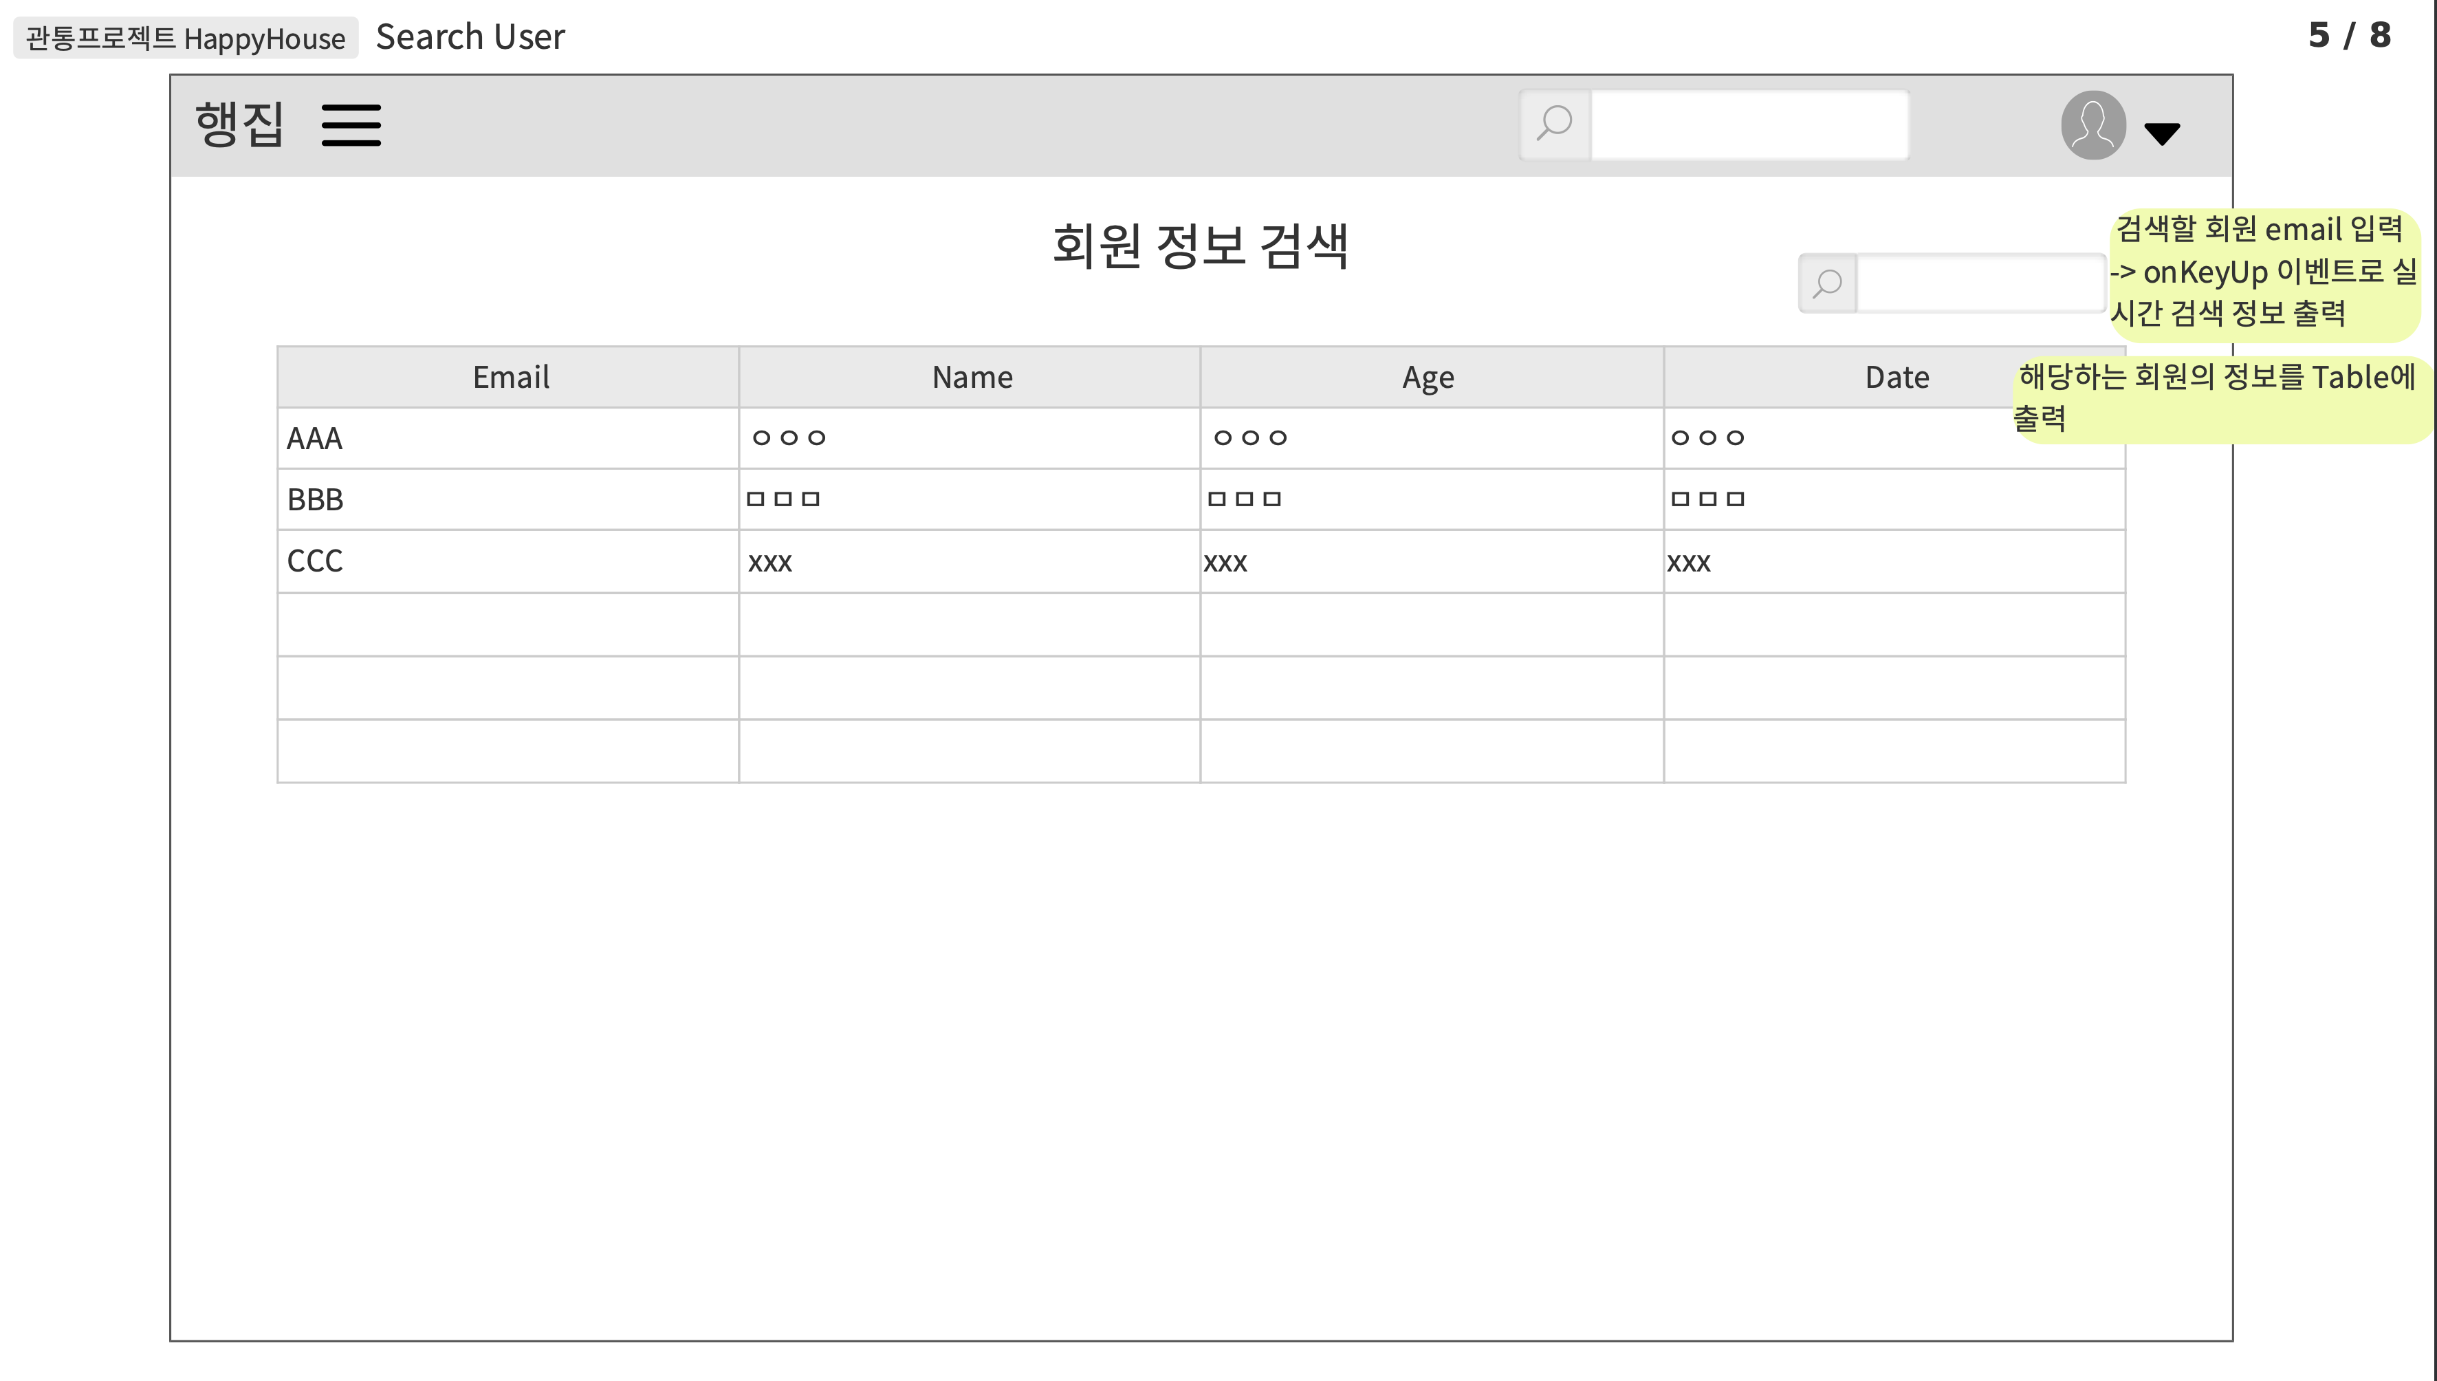Click the Search User heading text

(x=471, y=36)
